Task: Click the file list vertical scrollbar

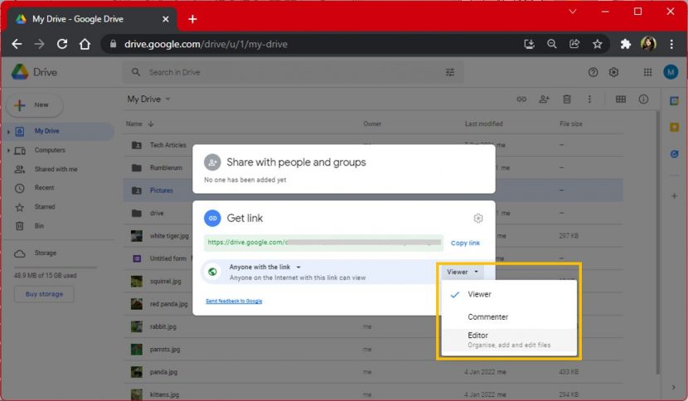Action: point(657,241)
